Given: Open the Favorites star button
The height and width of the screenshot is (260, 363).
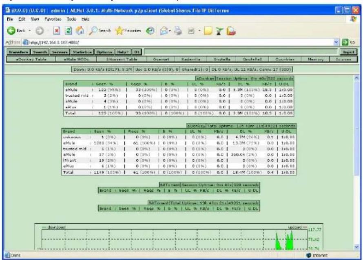Looking at the screenshot, I should coord(128,31).
